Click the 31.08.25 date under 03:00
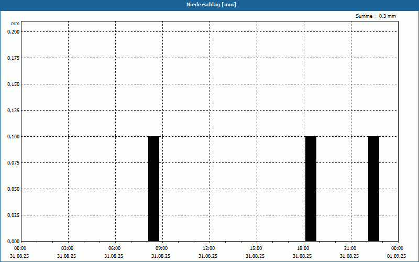The image size is (419, 262). (x=67, y=256)
